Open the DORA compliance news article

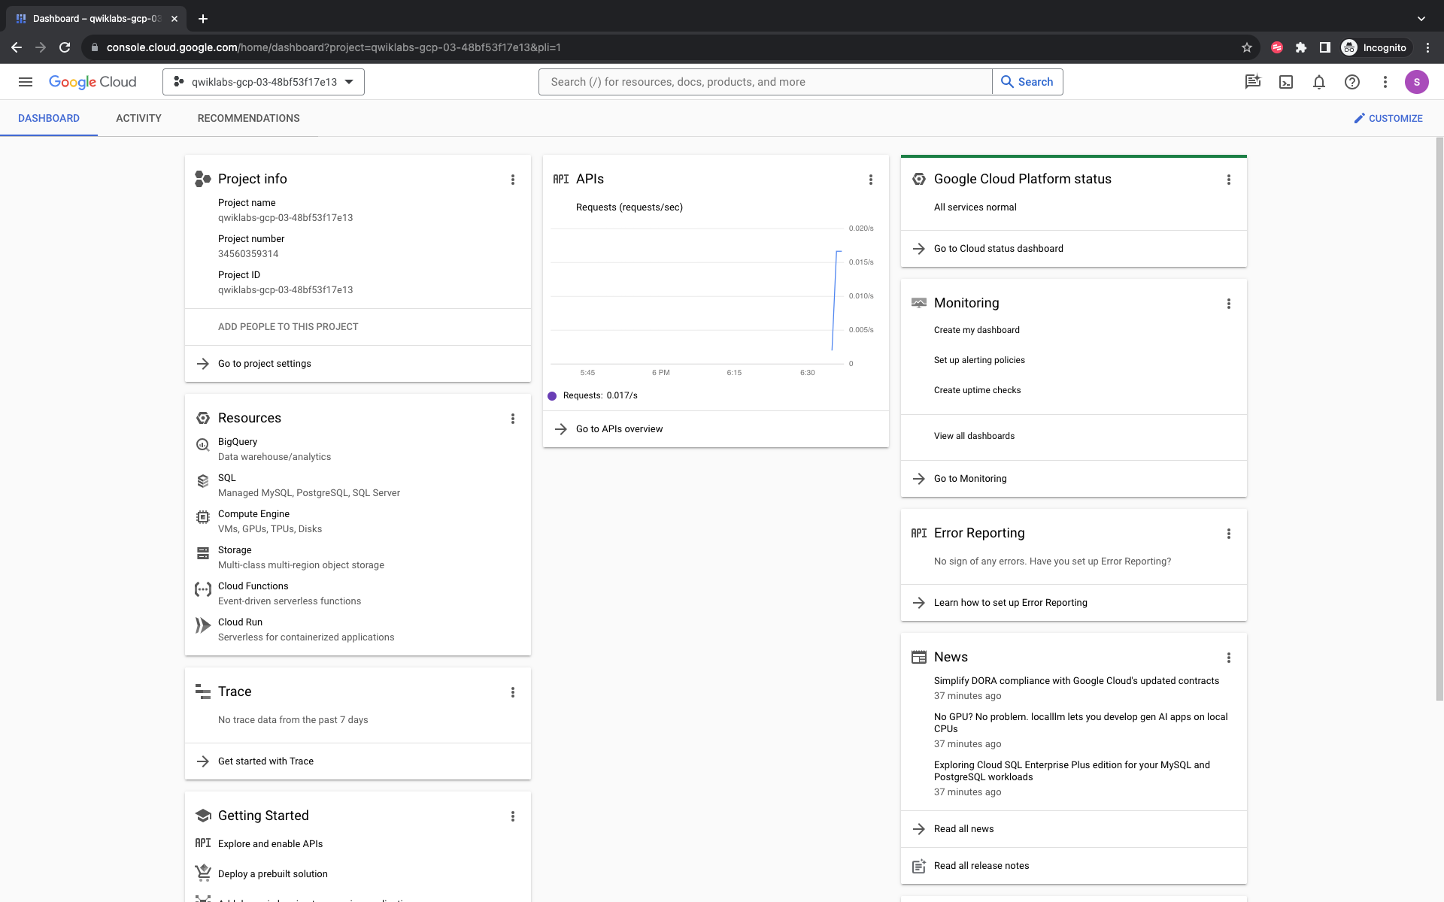(x=1077, y=681)
